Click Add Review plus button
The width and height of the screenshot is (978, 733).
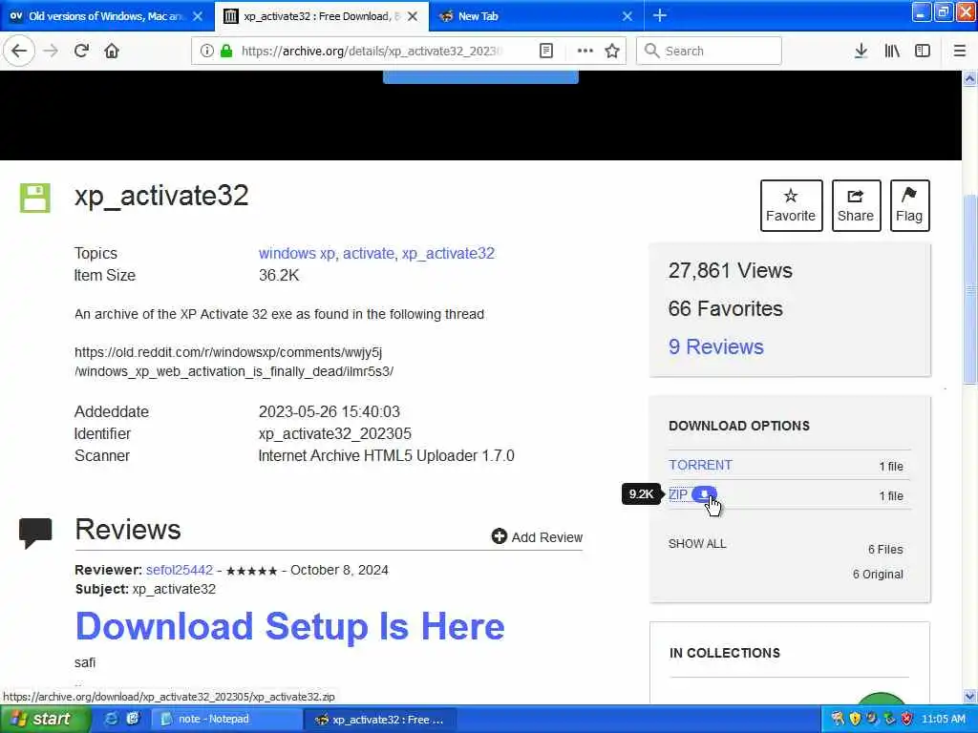[x=537, y=536]
